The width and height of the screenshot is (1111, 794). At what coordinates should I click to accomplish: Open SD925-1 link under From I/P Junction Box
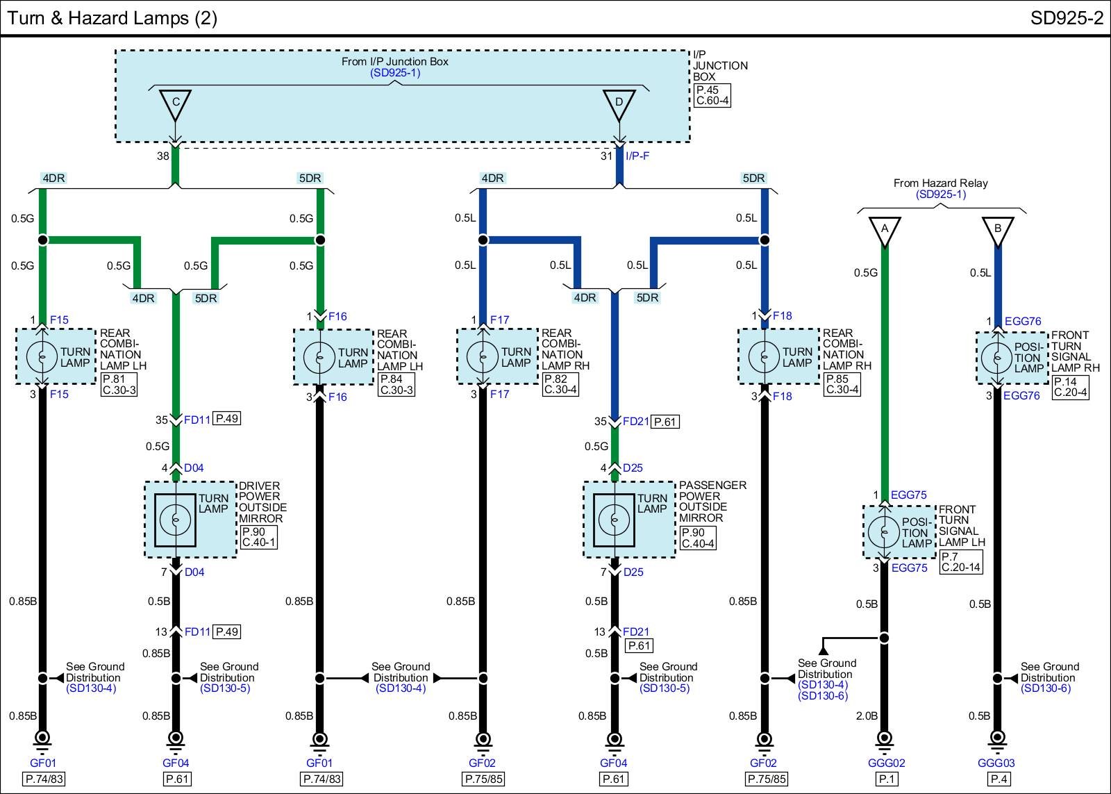tap(394, 73)
